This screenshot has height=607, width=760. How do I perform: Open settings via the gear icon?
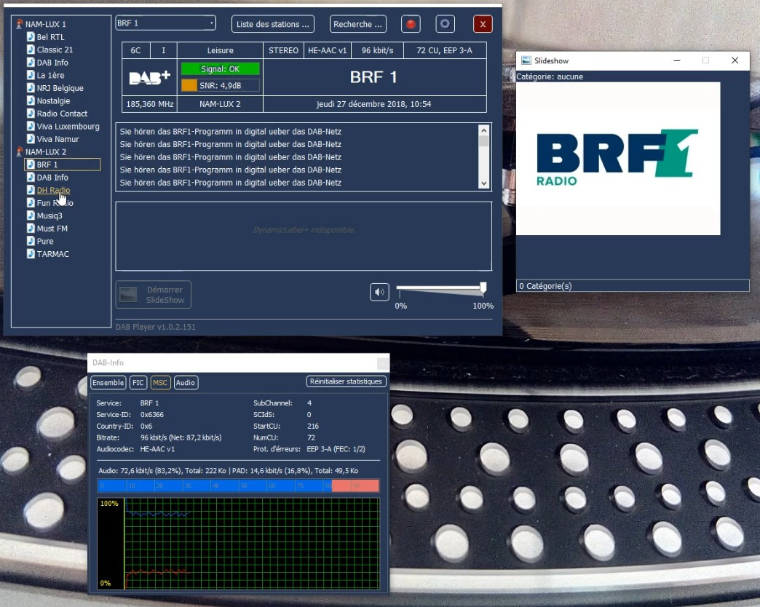click(445, 24)
